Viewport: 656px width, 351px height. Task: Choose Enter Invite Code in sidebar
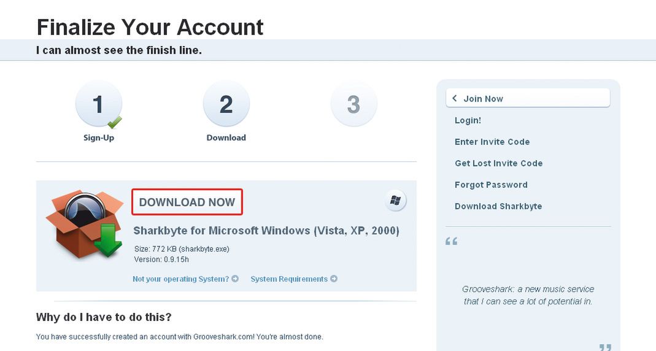[492, 142]
